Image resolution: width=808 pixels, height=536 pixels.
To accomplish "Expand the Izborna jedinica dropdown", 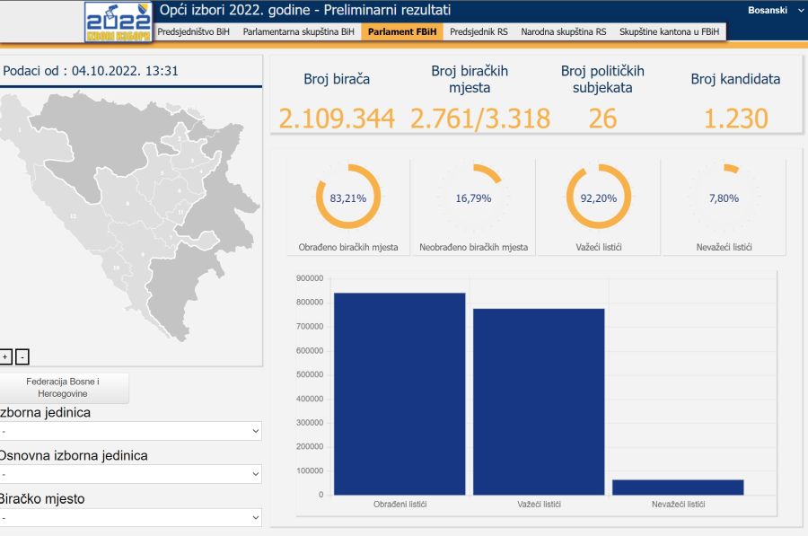I will (x=129, y=431).
